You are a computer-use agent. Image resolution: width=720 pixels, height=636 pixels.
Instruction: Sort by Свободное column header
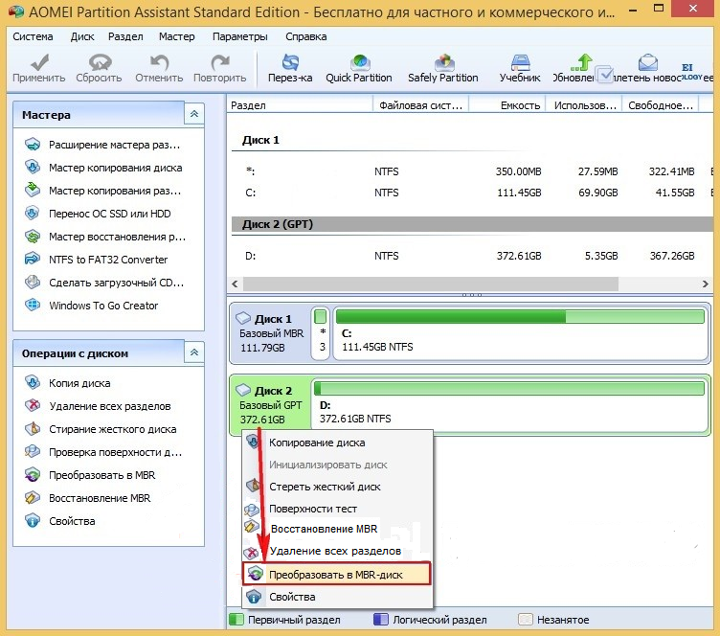point(661,105)
